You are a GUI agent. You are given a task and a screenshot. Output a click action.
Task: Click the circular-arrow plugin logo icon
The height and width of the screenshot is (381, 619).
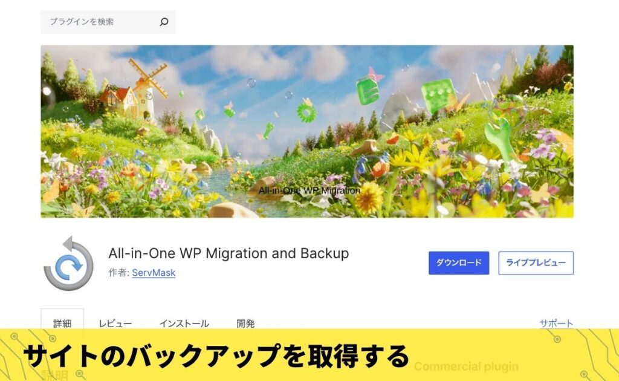pyautogui.click(x=68, y=263)
